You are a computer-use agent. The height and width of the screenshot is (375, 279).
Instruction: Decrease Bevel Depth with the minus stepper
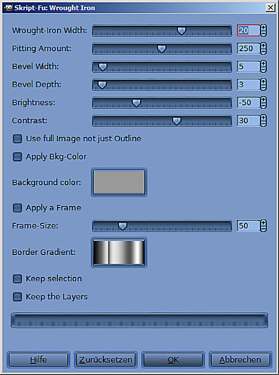click(263, 88)
